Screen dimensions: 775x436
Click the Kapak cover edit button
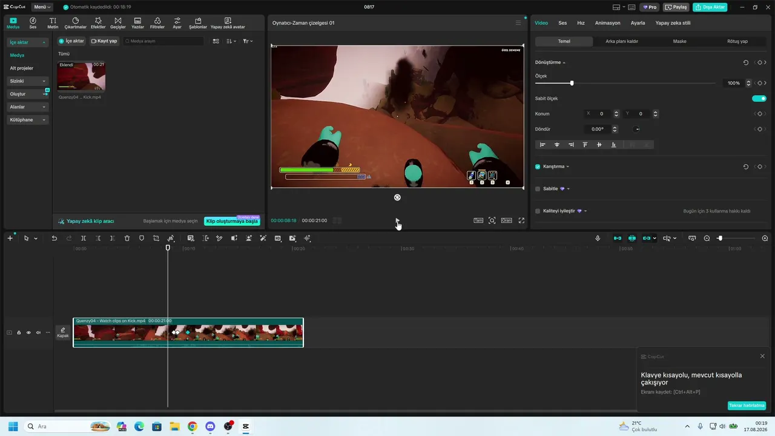[63, 332]
